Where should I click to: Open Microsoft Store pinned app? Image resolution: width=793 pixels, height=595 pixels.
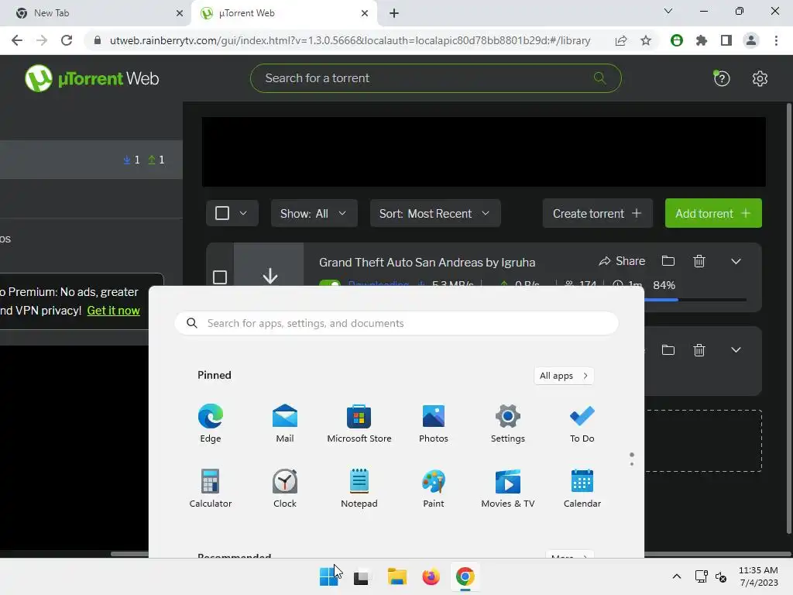(359, 424)
